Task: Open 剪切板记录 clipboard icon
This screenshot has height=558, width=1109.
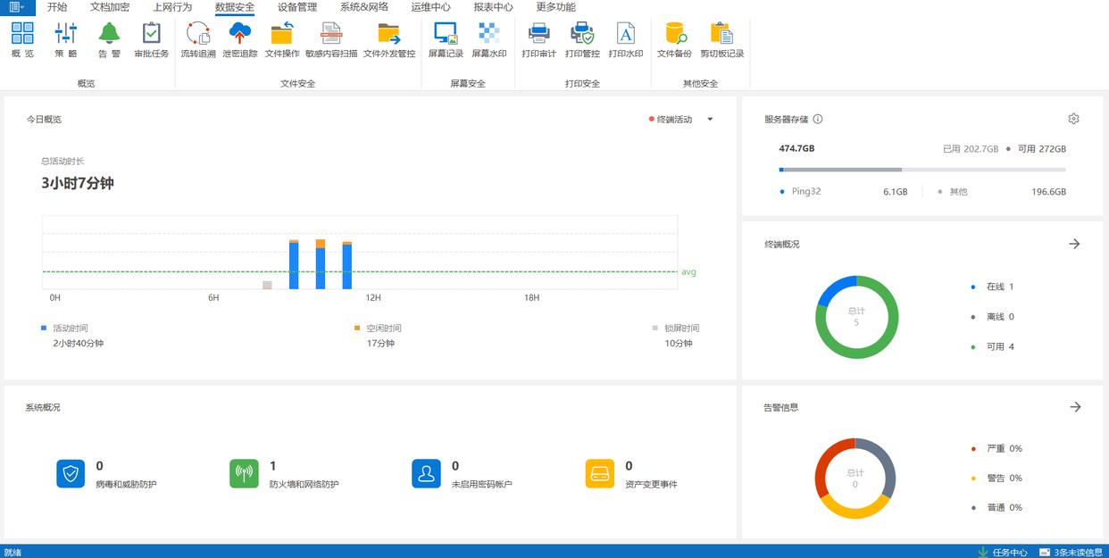Action: pyautogui.click(x=721, y=35)
